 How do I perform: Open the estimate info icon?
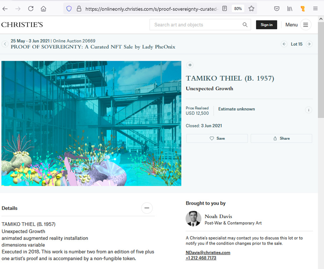[x=308, y=110]
